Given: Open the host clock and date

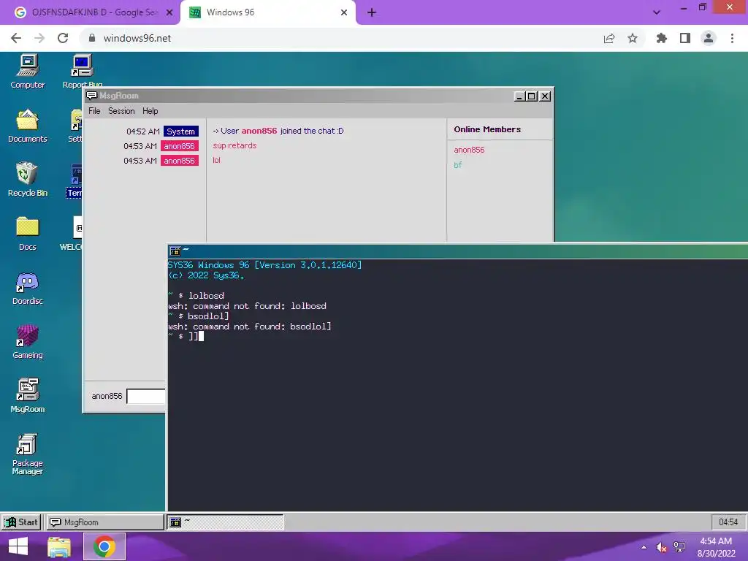Looking at the screenshot, I should point(716,547).
